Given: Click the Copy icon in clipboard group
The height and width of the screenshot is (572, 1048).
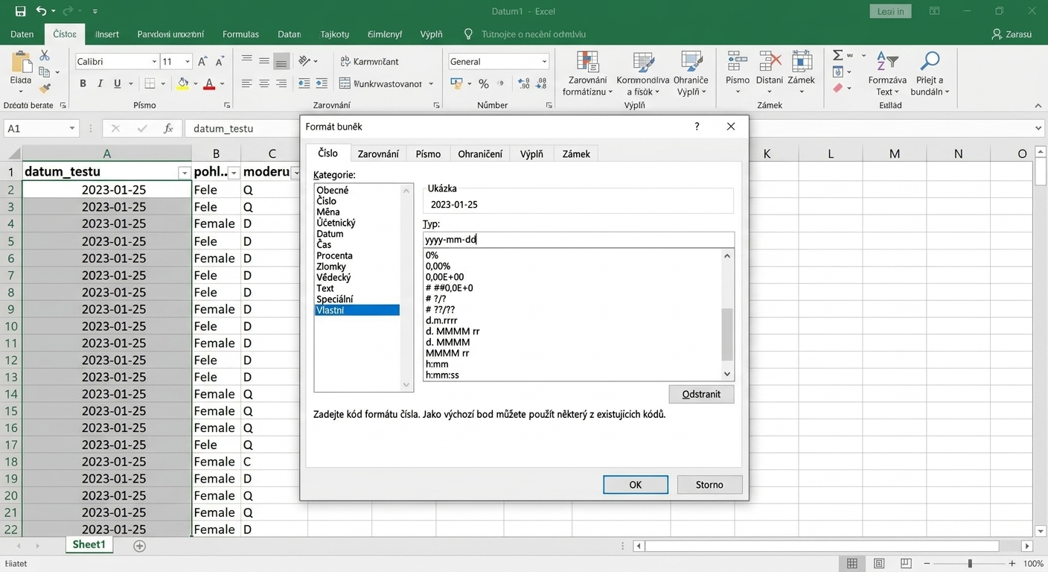Looking at the screenshot, I should click(45, 72).
